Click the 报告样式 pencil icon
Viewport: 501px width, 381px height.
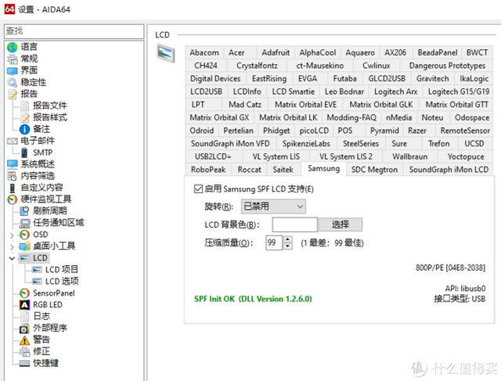pyautogui.click(x=25, y=117)
